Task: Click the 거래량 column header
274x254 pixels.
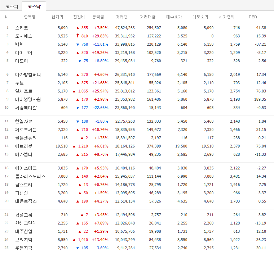Action: (x=121, y=17)
